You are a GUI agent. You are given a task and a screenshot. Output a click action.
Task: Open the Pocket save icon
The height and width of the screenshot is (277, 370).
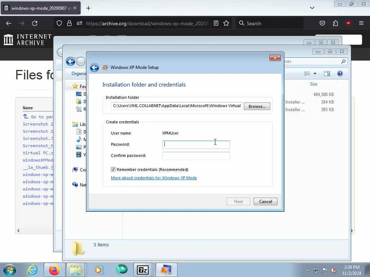(322, 23)
